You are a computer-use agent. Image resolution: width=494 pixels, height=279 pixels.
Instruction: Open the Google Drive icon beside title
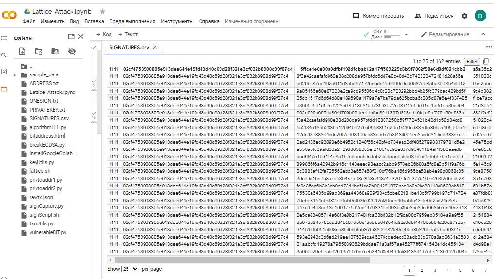[x=27, y=11]
